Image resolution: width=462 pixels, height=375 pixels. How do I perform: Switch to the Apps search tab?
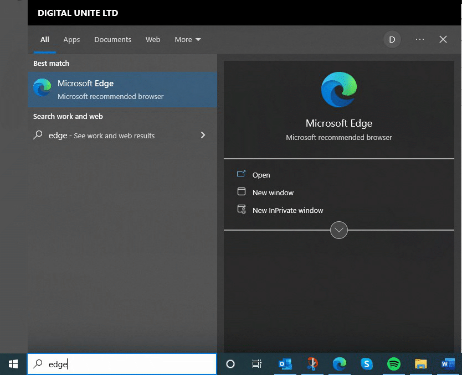(x=71, y=40)
